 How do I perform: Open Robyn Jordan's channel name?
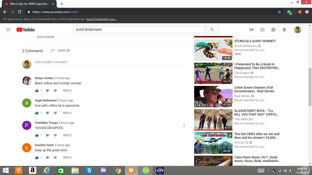click(44, 78)
